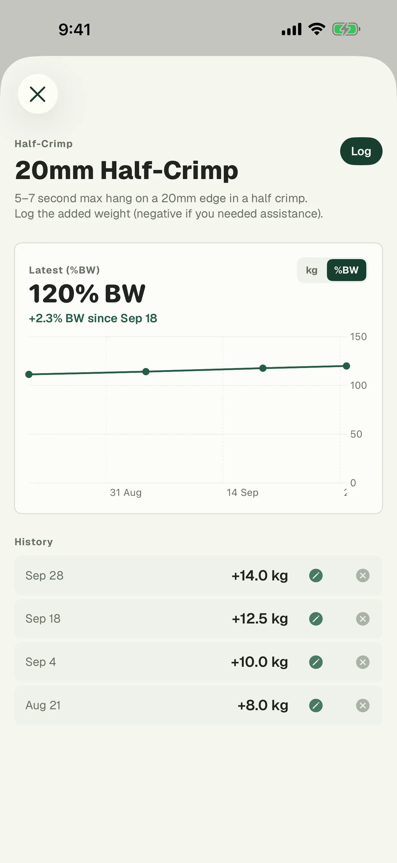Viewport: 397px width, 863px height.
Task: Edit the Sep 28 entry
Action: (316, 576)
